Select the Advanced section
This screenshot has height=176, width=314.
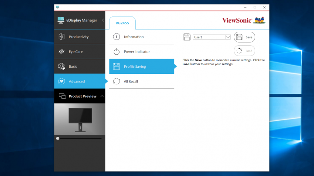[x=79, y=81]
